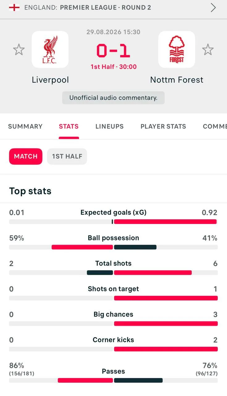Open the partially visible Commentary tab
227x396 pixels.
[215, 126]
